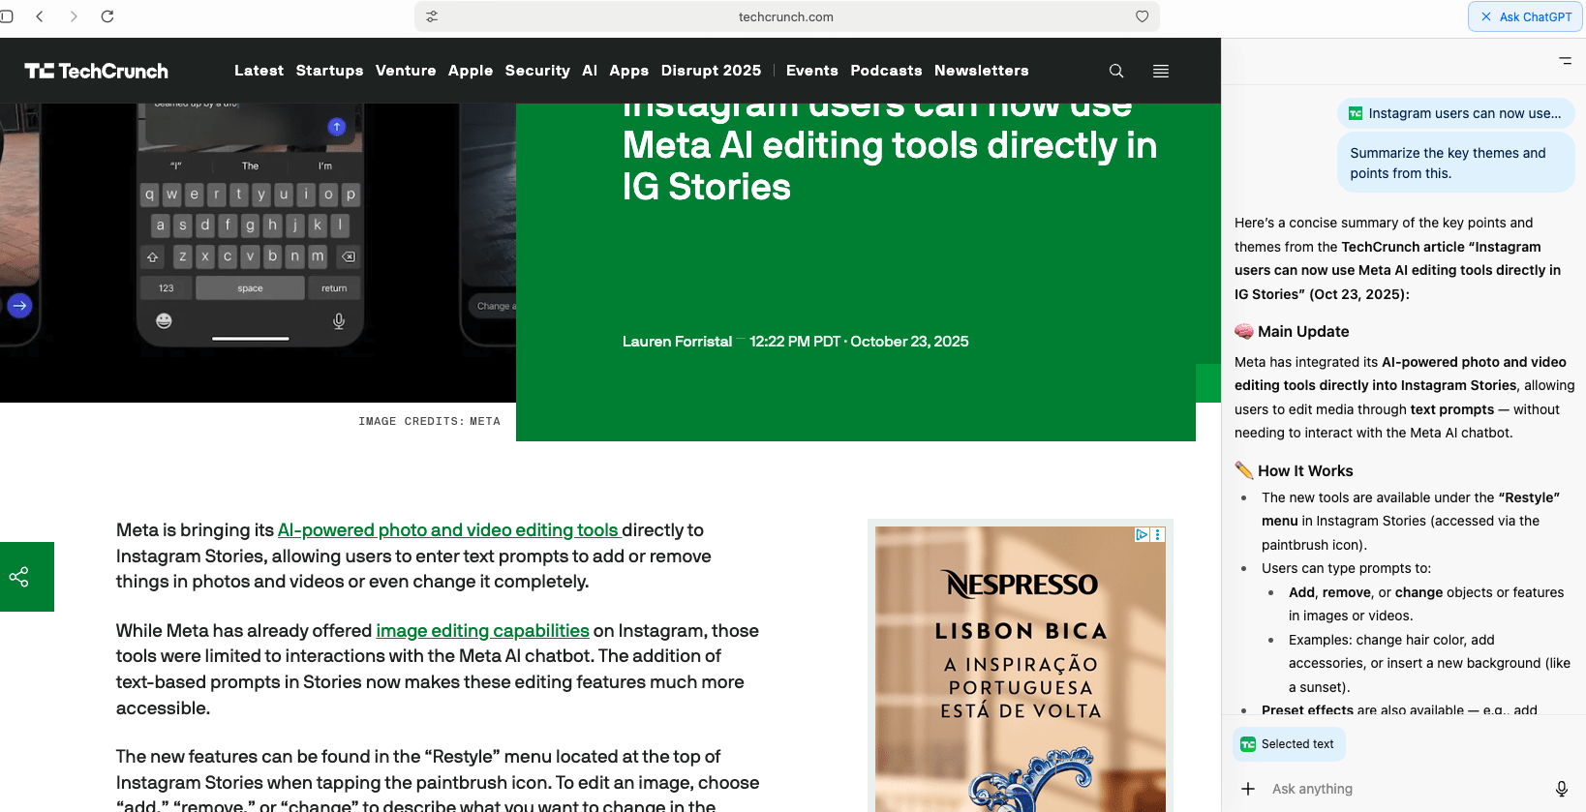1586x812 pixels.
Task: Click the ChatGPT sidebar menu lines icon
Action: click(x=1565, y=60)
